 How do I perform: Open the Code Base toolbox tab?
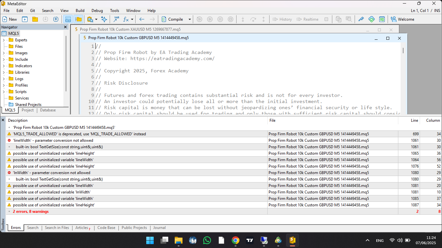coord(106,228)
